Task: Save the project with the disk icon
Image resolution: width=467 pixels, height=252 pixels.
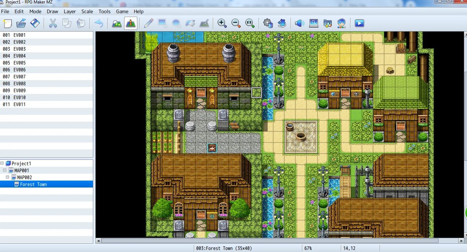Action: (x=35, y=23)
